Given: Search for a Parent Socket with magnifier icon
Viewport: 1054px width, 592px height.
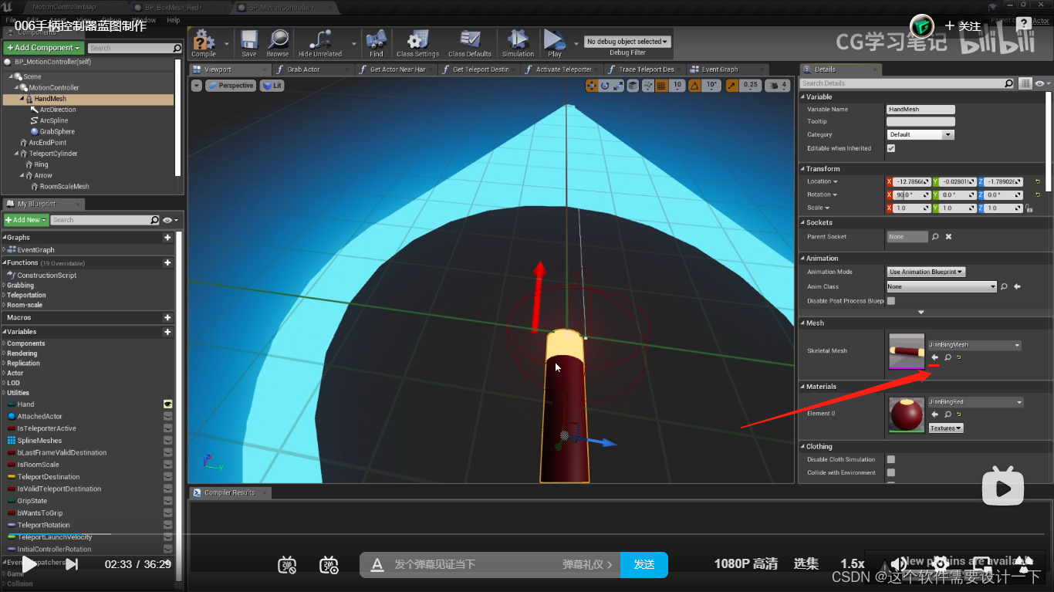Looking at the screenshot, I should (x=935, y=237).
